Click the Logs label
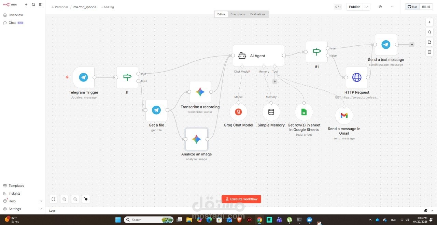Viewport: 437px width, 225px height. 52,211
